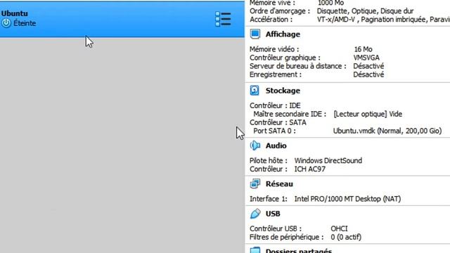Viewport: 450px width, 253px height.
Task: Select the Ubuntu virtual machine entry
Action: tap(122, 19)
